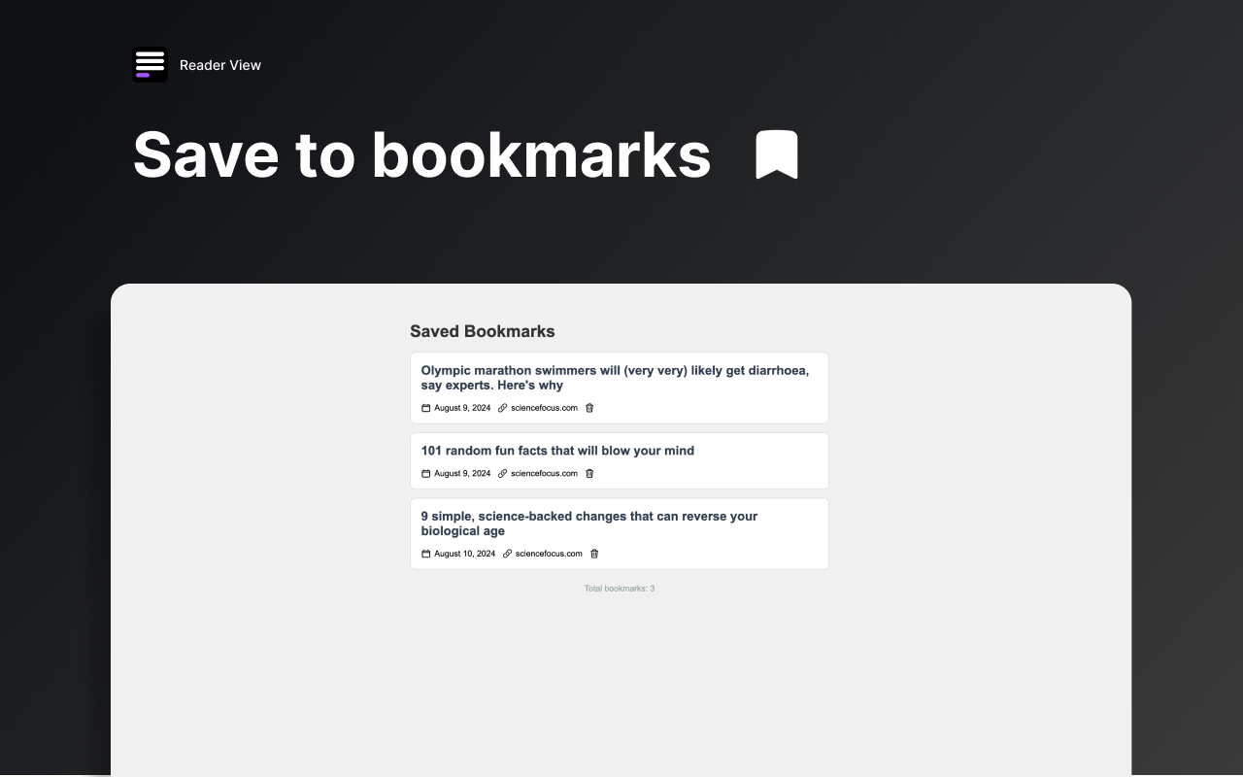Visit sciencefocus.com link on Olympic marathon bookmark
The image size is (1243, 777).
pos(544,408)
